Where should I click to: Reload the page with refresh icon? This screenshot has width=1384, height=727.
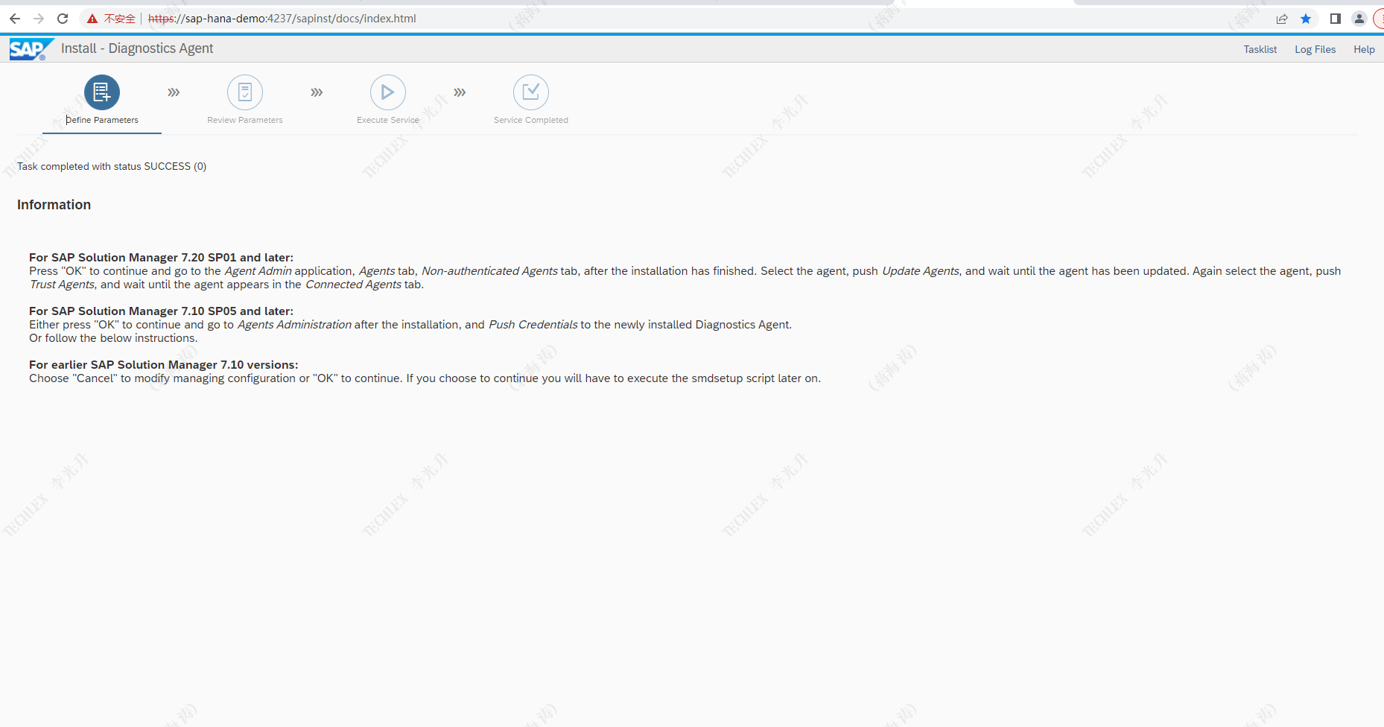[x=63, y=19]
